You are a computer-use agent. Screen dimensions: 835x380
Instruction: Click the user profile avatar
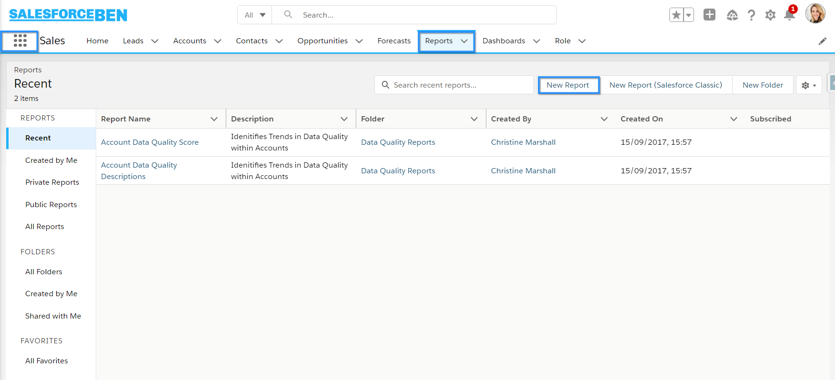click(815, 14)
